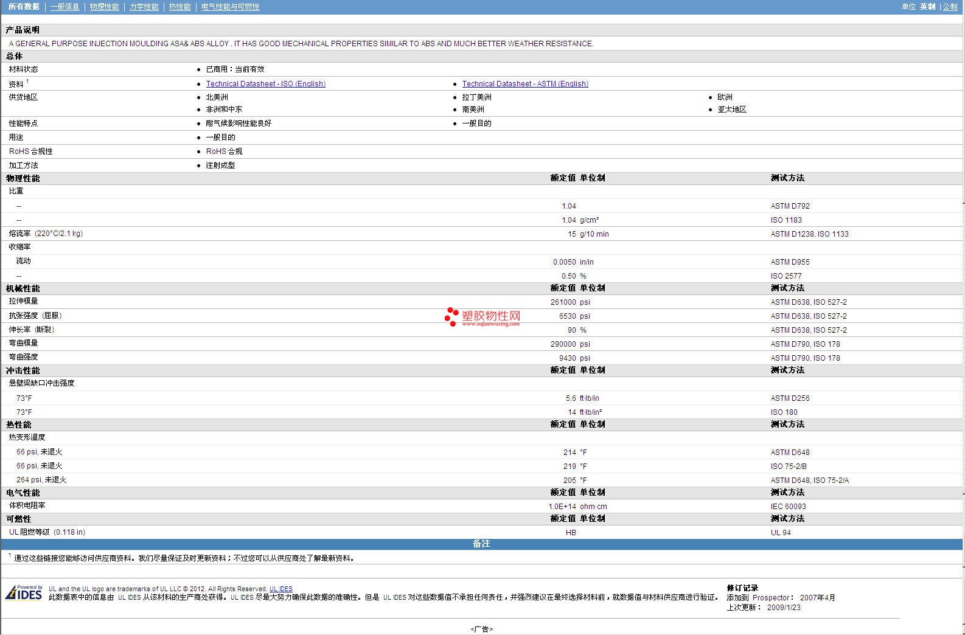The image size is (965, 635).
Task: Open the 热性能 tab
Action: (179, 7)
